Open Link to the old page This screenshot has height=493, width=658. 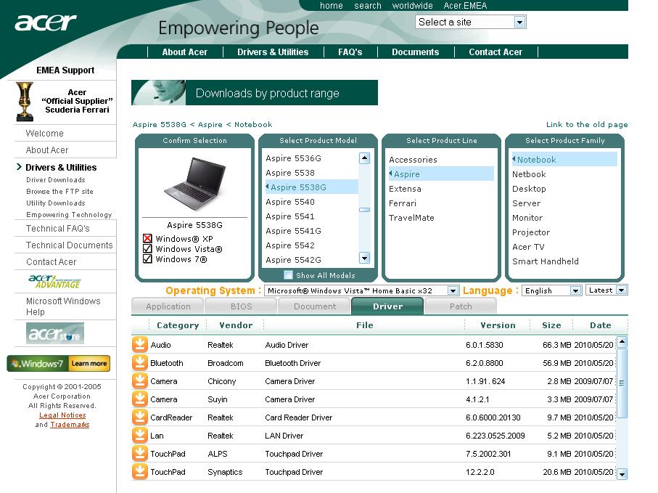coord(587,124)
